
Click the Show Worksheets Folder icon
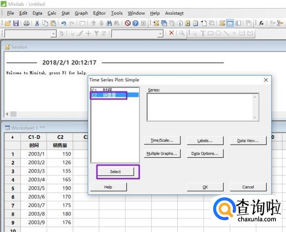point(164,23)
